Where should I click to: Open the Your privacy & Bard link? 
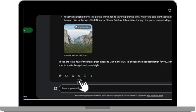coord(155,95)
